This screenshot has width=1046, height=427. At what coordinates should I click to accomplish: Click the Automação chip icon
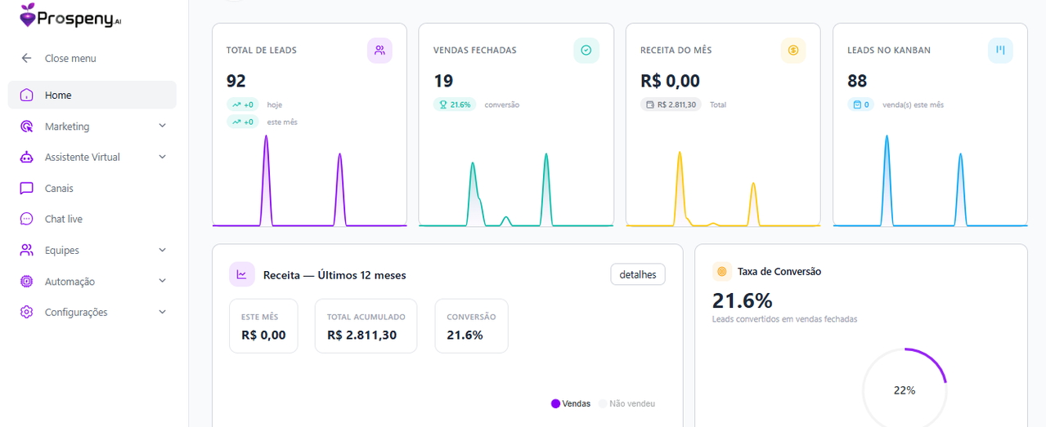27,281
